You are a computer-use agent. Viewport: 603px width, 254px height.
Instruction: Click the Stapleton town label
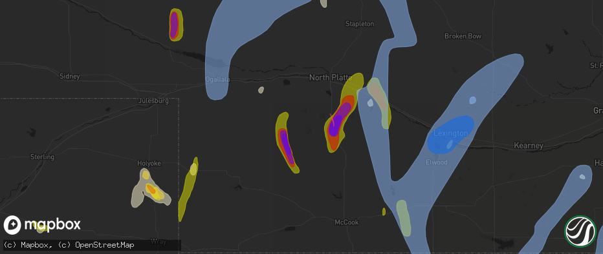(360, 24)
